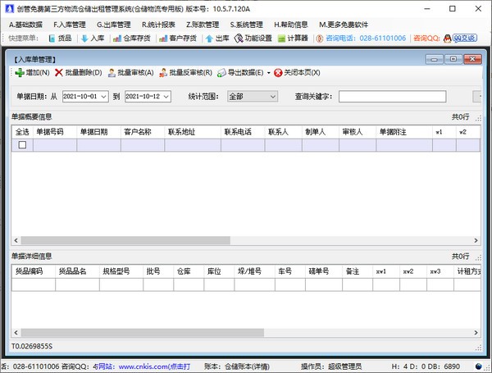Click right arrow of detail table scrollbar
Screen dimensions: 492x373
tap(476, 333)
